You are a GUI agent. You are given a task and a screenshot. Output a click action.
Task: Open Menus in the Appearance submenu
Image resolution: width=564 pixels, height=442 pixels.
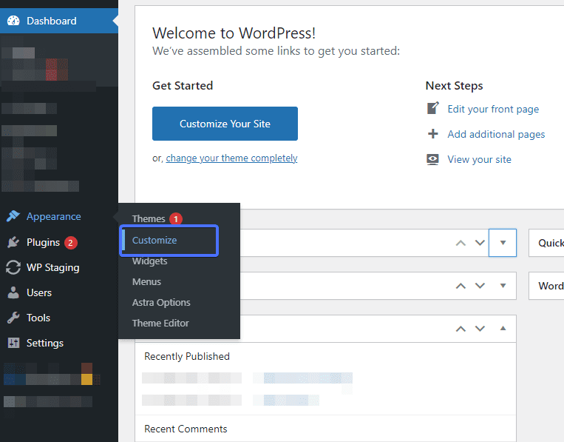146,281
